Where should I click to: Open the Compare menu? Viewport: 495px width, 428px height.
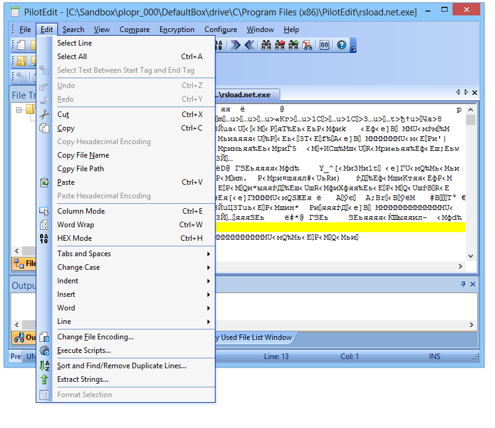click(134, 30)
